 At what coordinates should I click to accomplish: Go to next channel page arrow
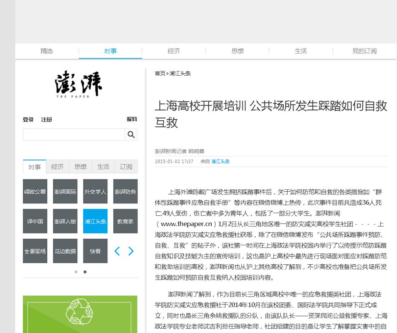[131, 251]
